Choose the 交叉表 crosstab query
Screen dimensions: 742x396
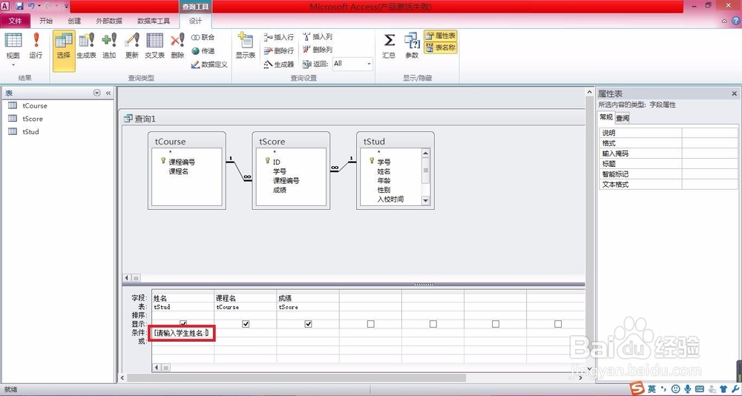point(155,46)
